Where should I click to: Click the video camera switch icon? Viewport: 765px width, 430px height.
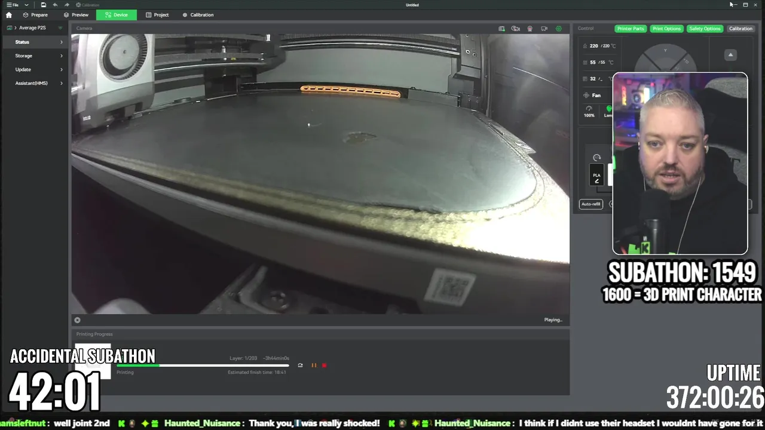pyautogui.click(x=544, y=28)
